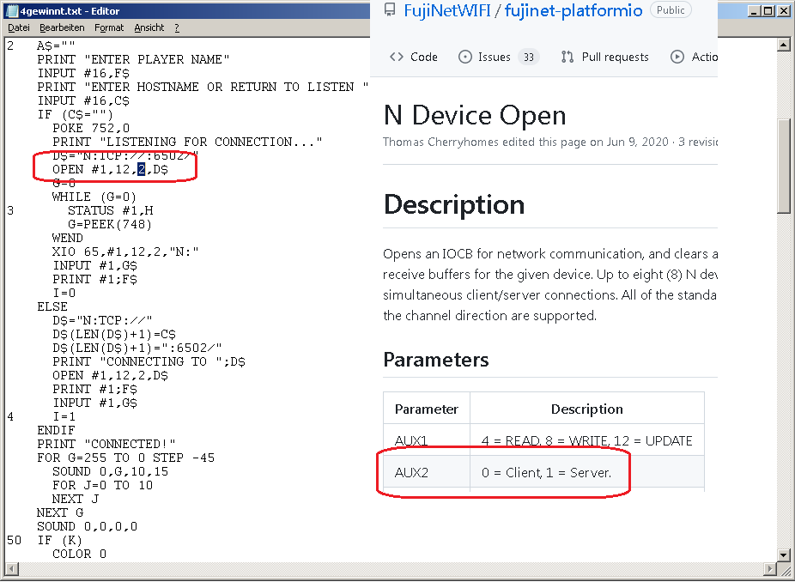Expand the Ansicht menu
This screenshot has height=582, width=795.
(x=149, y=27)
